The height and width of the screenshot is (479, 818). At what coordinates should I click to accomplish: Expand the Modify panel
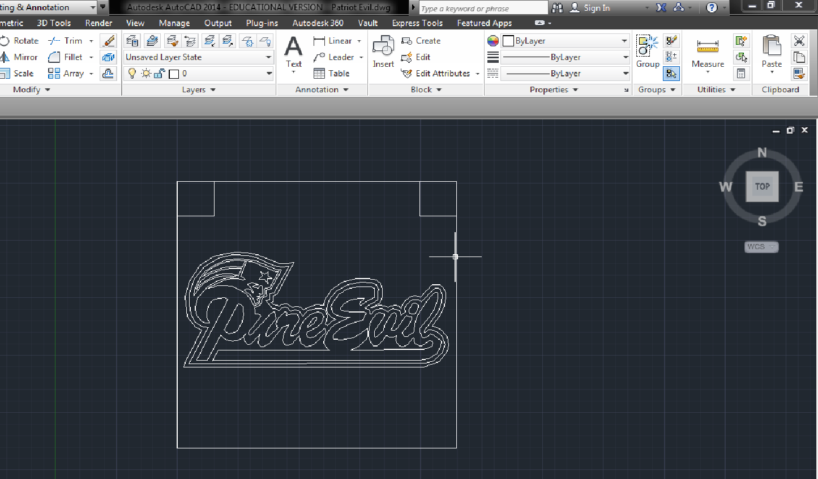point(32,89)
